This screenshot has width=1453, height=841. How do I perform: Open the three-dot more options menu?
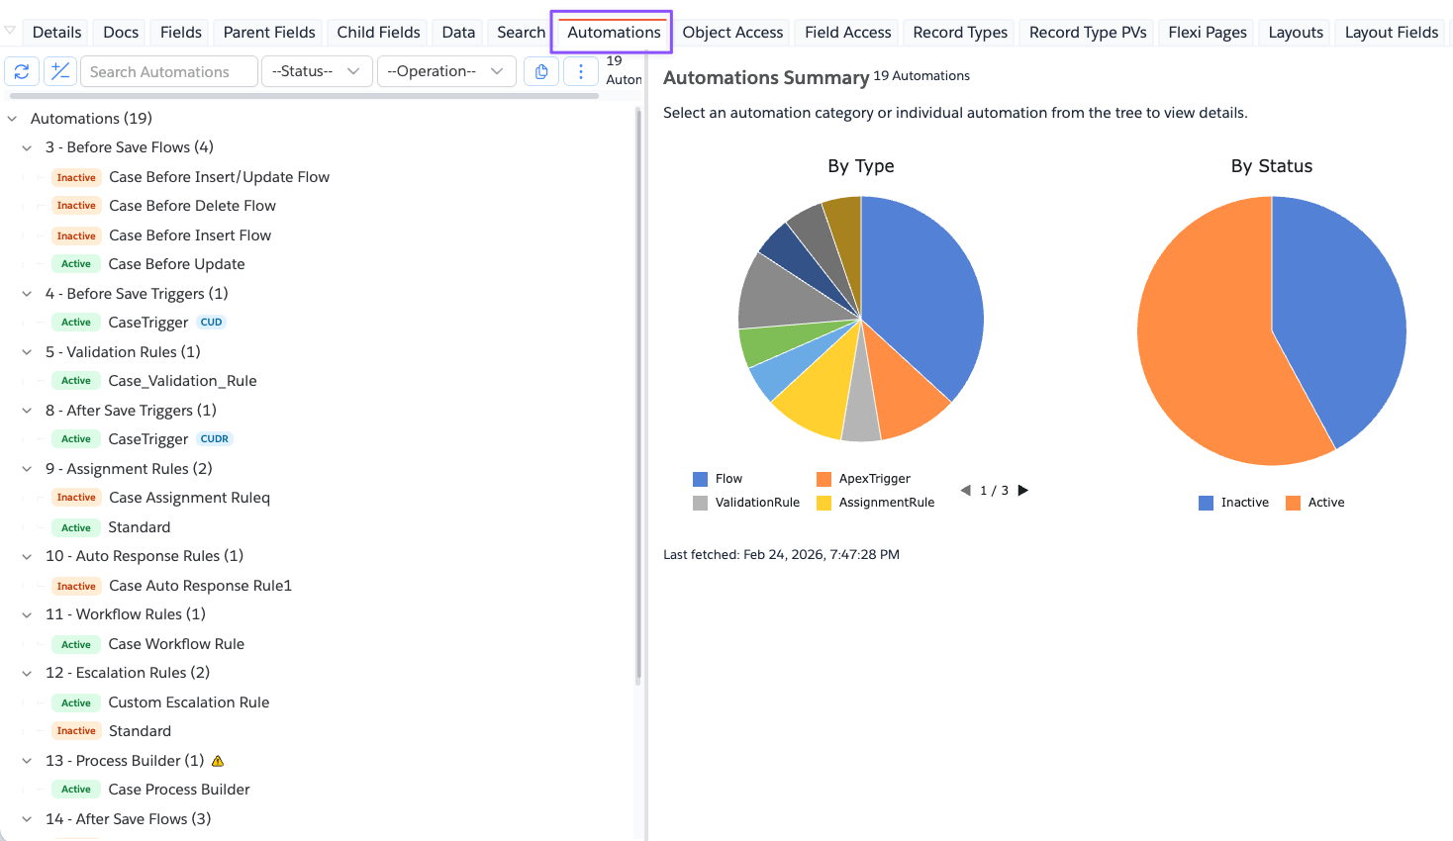581,71
